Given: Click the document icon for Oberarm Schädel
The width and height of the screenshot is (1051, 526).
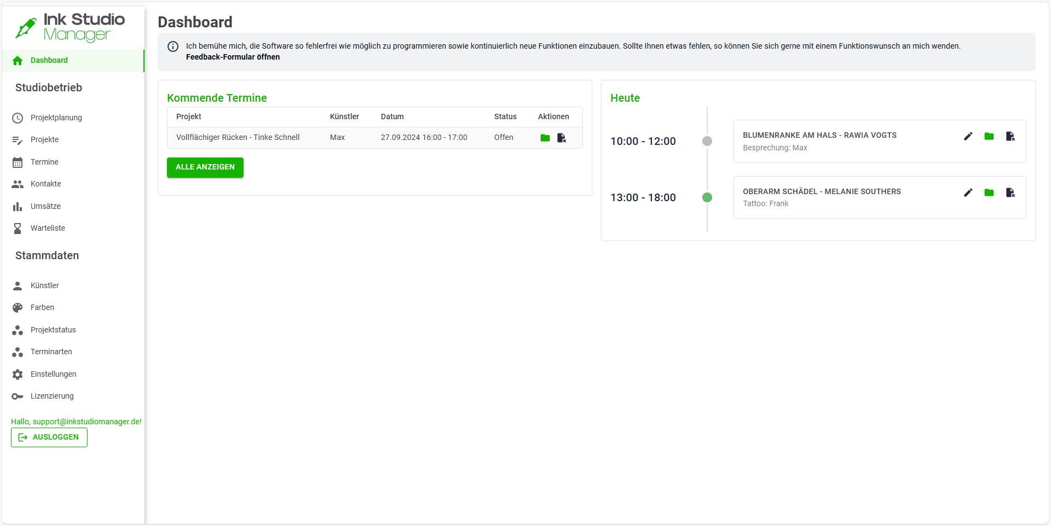Looking at the screenshot, I should pos(1010,192).
